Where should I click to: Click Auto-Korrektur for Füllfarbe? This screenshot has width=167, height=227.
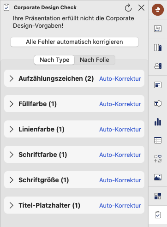120,104
